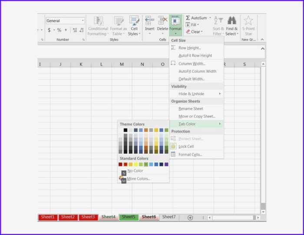The height and width of the screenshot is (235, 304).
Task: Select column M header
Action: [122, 64]
